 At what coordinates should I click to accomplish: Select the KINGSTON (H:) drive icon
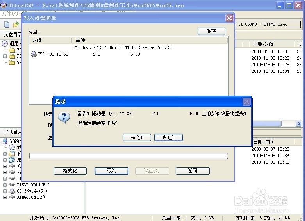[x=12, y=197]
